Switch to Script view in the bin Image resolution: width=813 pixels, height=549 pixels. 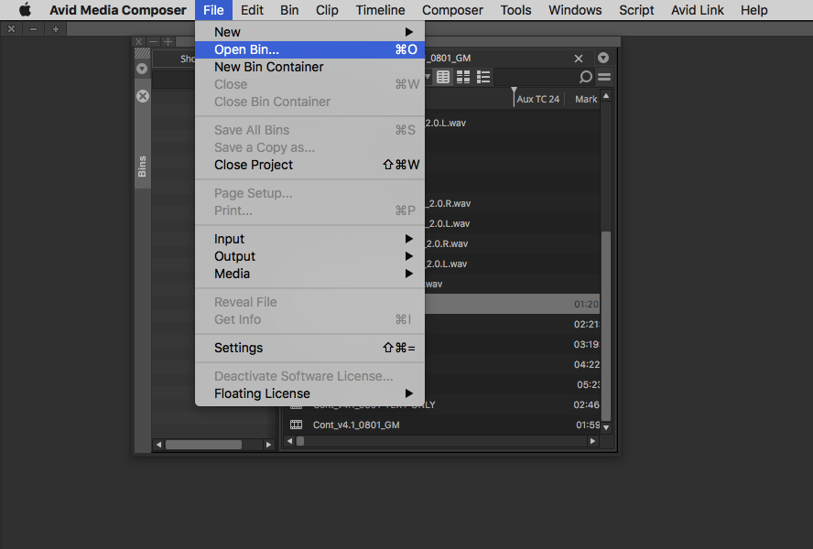(482, 77)
